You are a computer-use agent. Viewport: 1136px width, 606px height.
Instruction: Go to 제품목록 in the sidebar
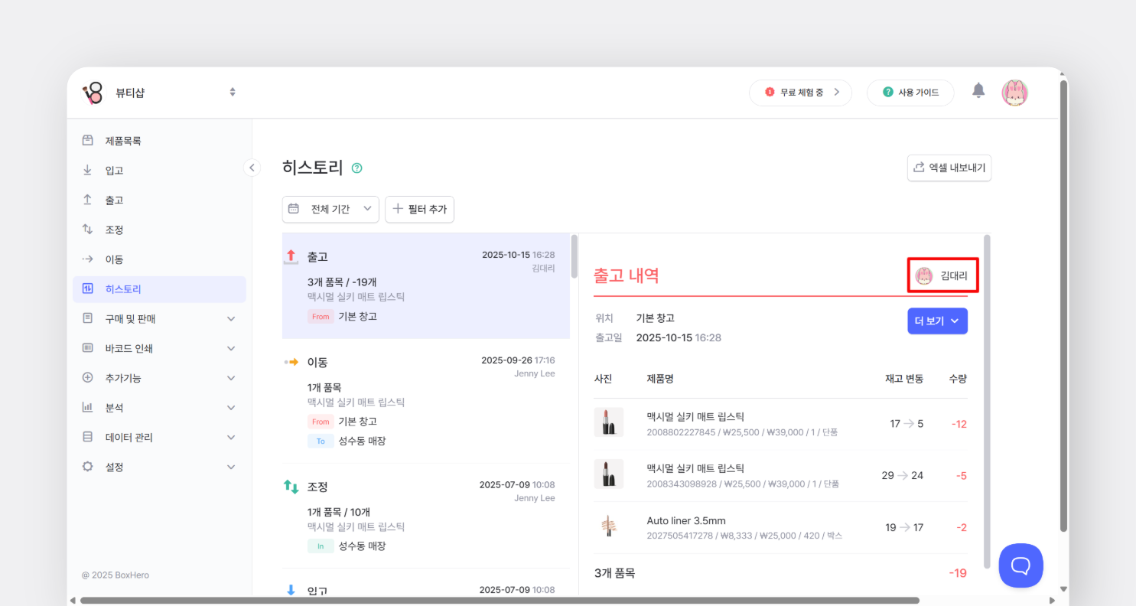point(123,141)
